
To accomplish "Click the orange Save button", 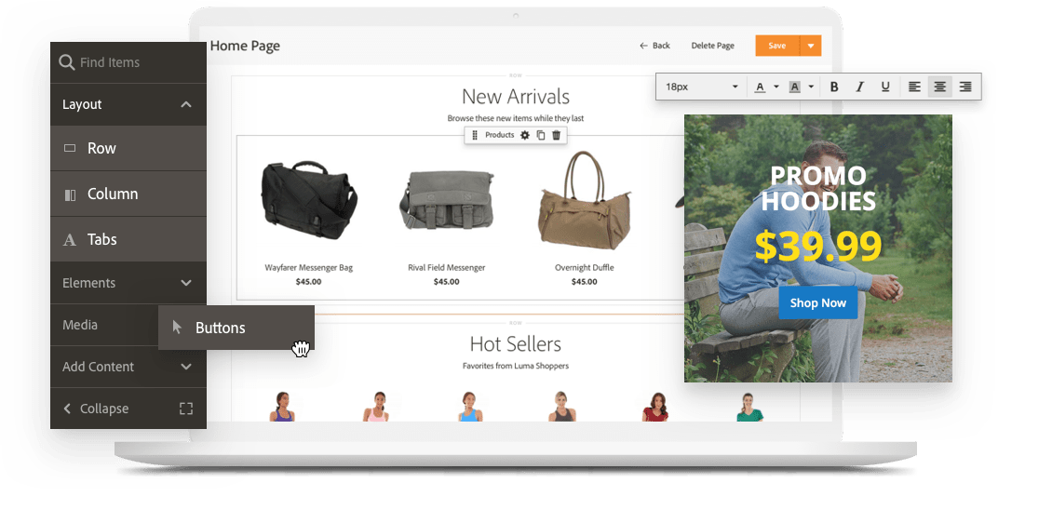I will click(777, 46).
